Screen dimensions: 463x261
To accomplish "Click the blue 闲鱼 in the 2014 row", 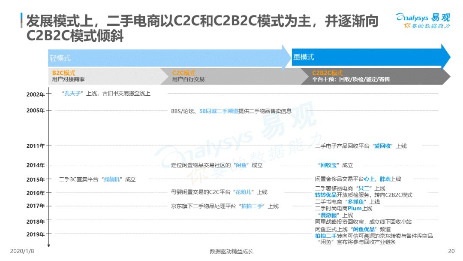I will click(241, 165).
